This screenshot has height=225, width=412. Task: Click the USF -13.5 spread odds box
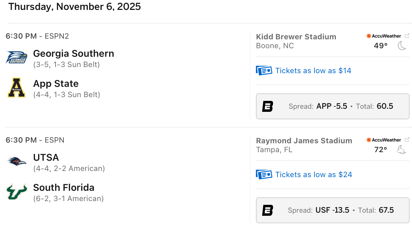click(332, 210)
